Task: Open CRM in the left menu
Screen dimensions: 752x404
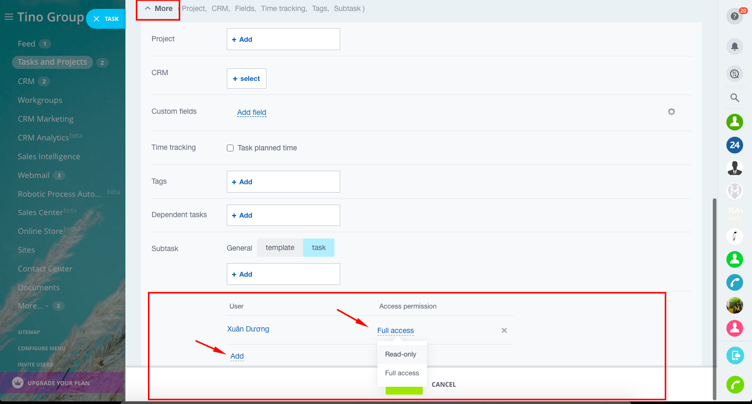Action: click(26, 81)
